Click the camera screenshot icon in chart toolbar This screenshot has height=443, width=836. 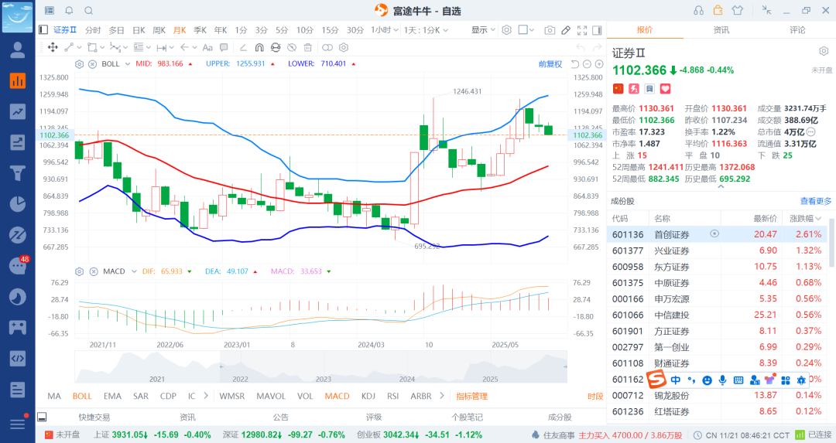550,30
